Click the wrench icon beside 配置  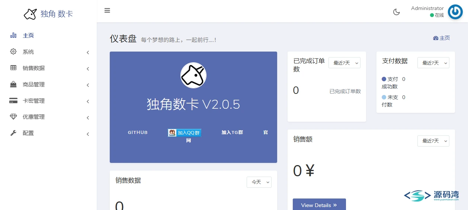click(13, 133)
